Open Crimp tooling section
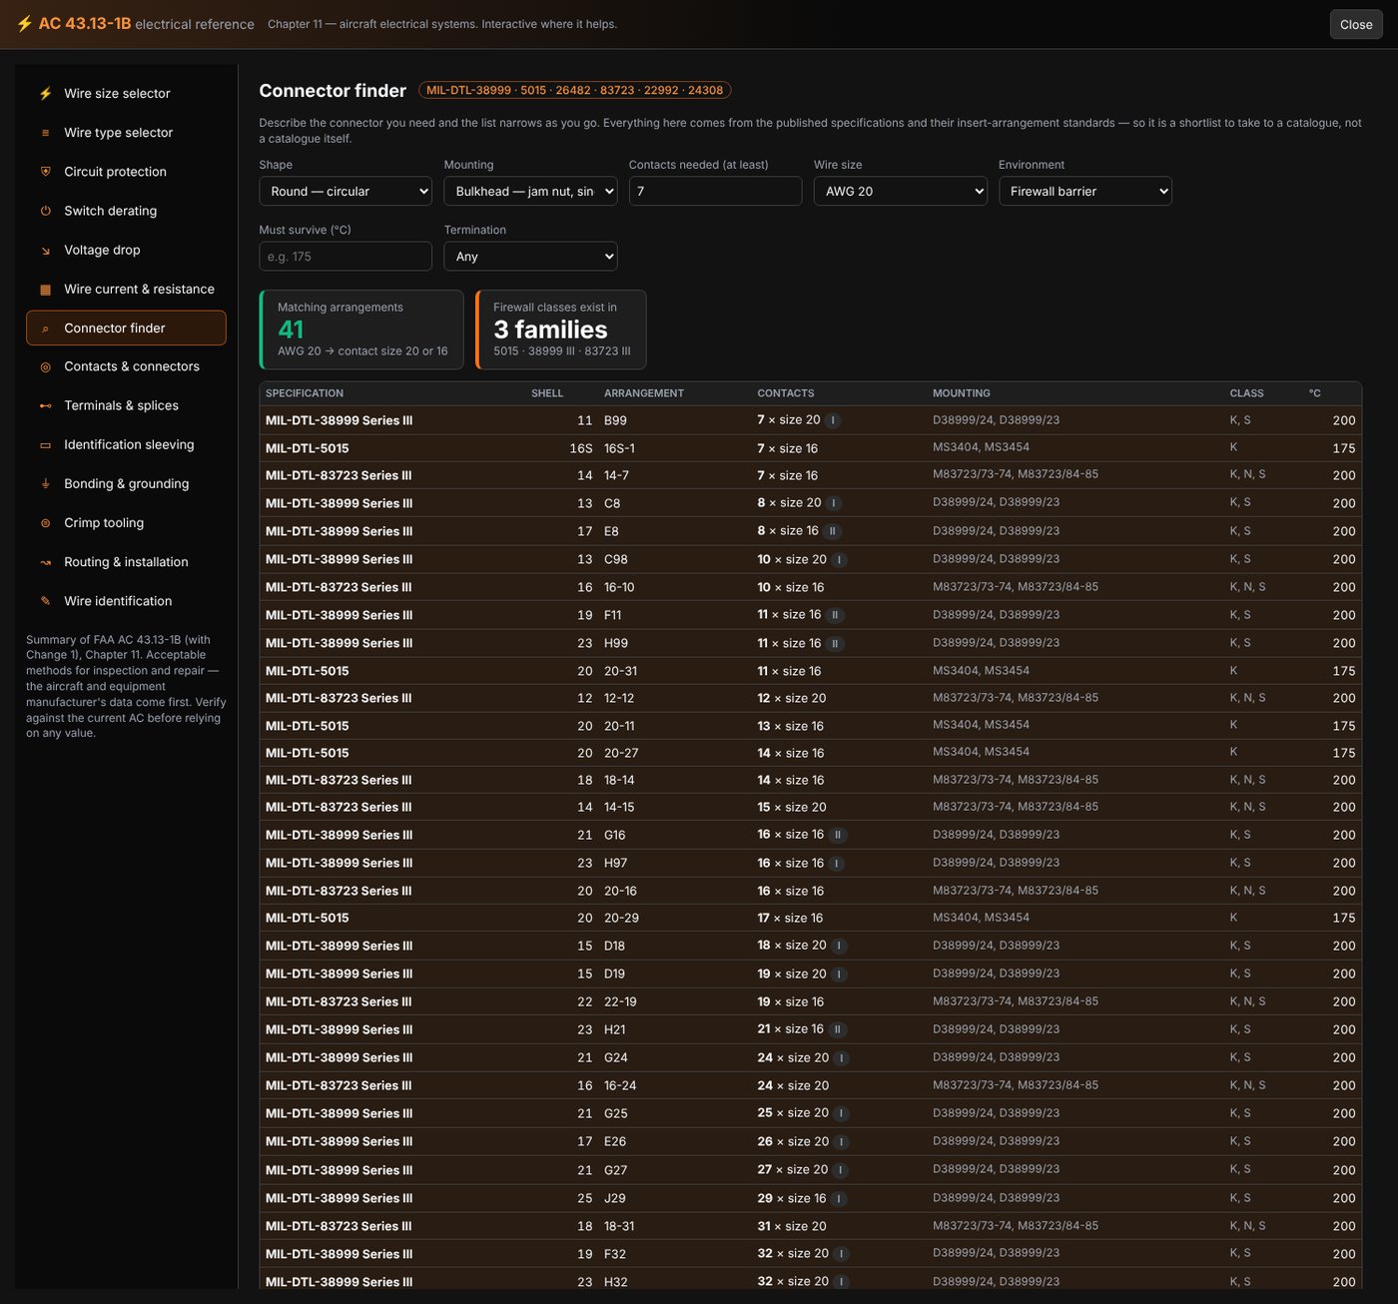The width and height of the screenshot is (1398, 1304). pyautogui.click(x=126, y=523)
